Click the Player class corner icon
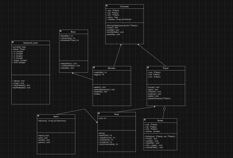 (x=148, y=67)
